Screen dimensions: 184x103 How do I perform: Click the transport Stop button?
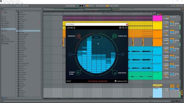[x=80, y=6]
